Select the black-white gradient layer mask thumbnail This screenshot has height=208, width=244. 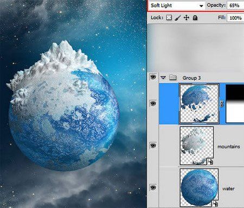(235, 104)
